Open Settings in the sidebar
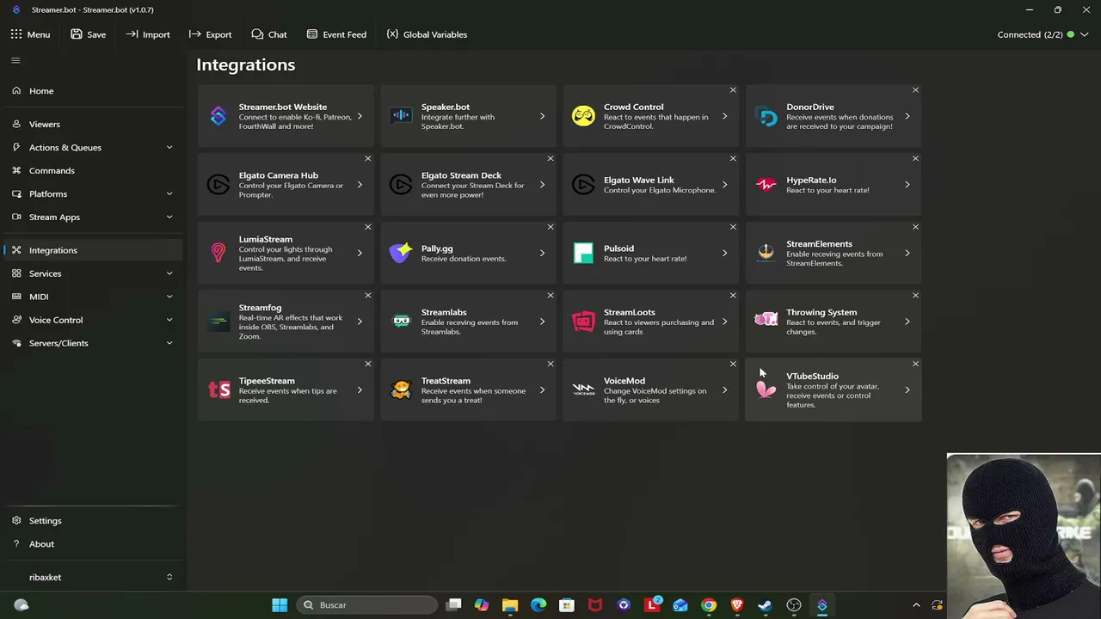 tap(93, 521)
